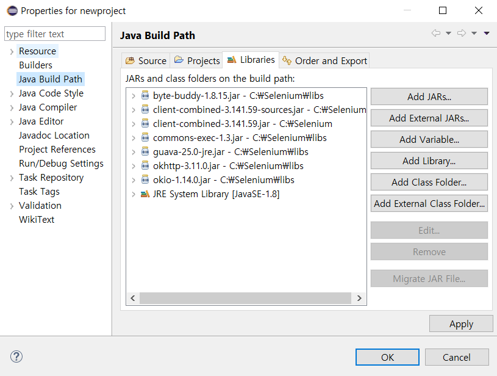Select Java Build Path in tree

51,79
